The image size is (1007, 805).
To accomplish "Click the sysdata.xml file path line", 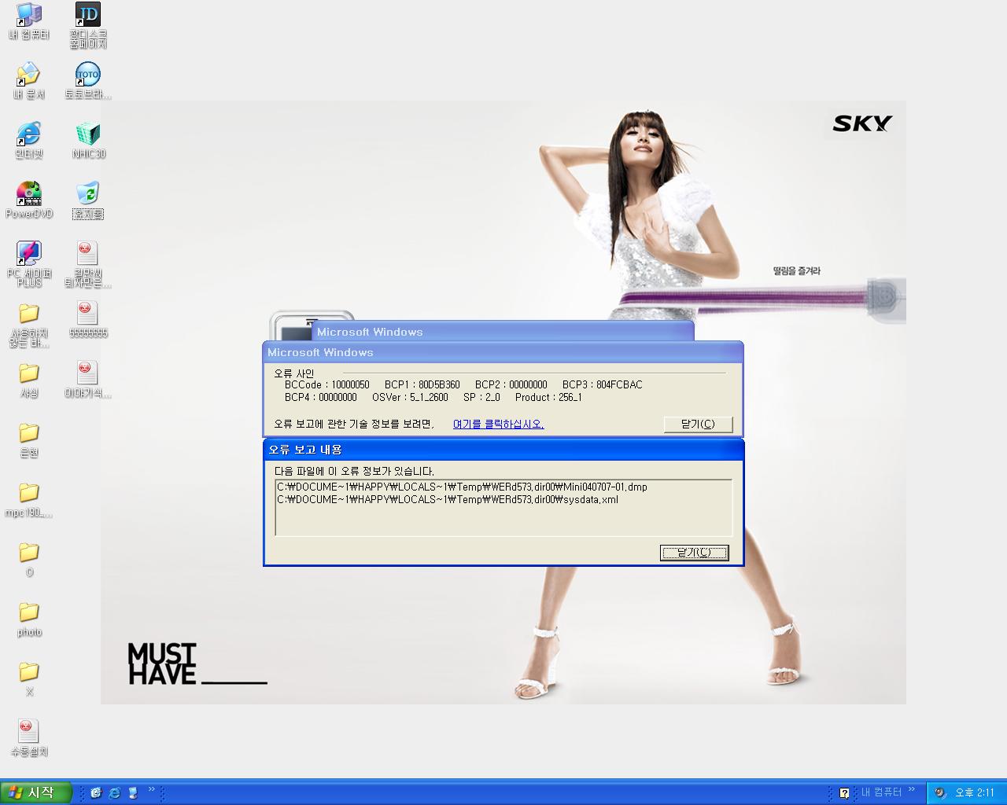I will [448, 500].
